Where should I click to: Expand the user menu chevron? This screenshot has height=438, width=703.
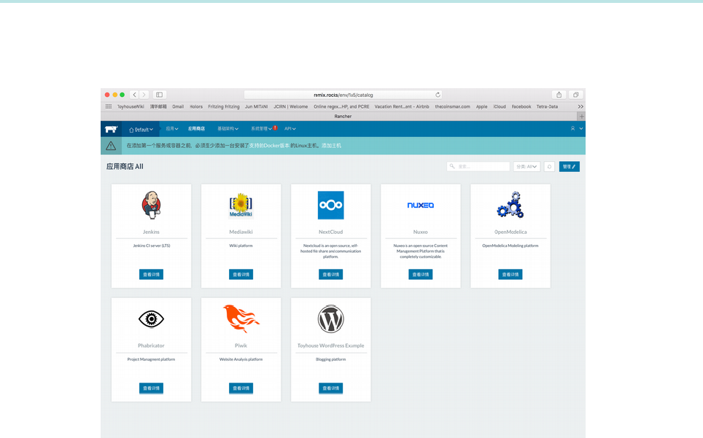pos(581,128)
